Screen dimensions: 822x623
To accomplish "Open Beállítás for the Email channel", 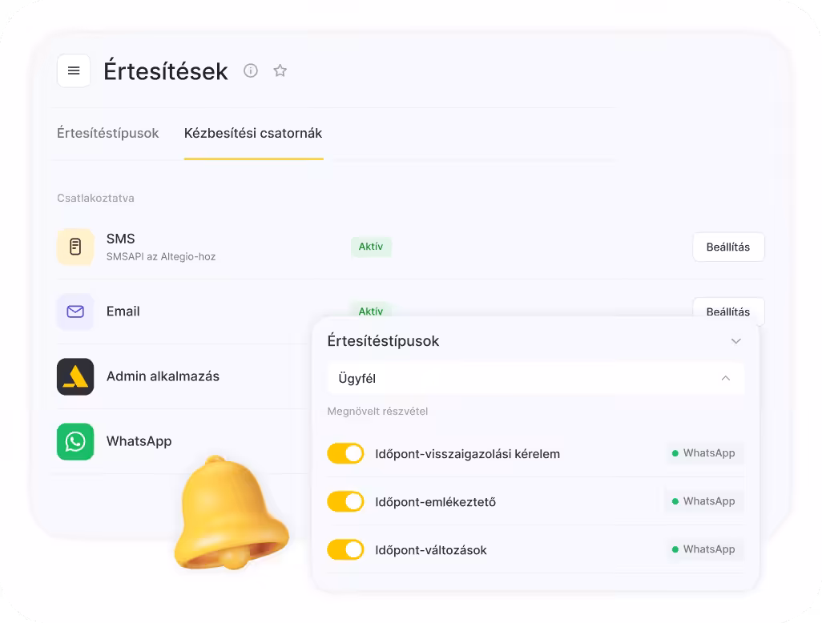I will click(x=728, y=311).
